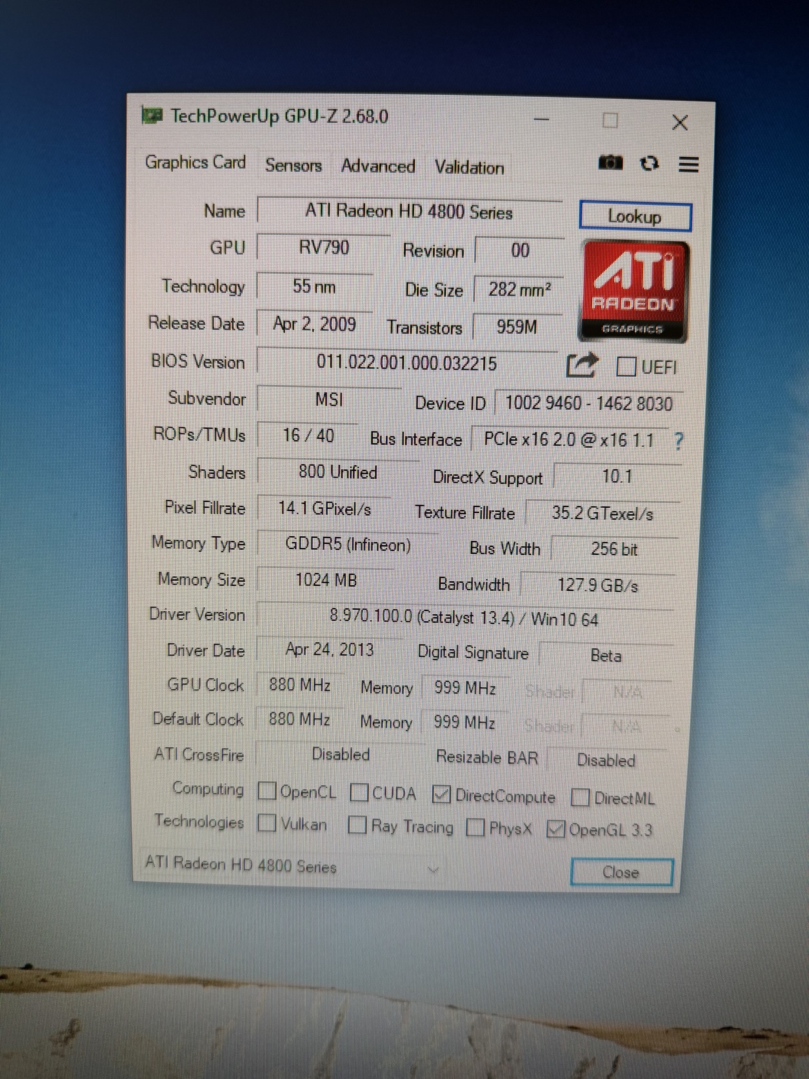Viewport: 809px width, 1079px height.
Task: Click the GPU Clock row Memory 999 MHz field
Action: 464,688
